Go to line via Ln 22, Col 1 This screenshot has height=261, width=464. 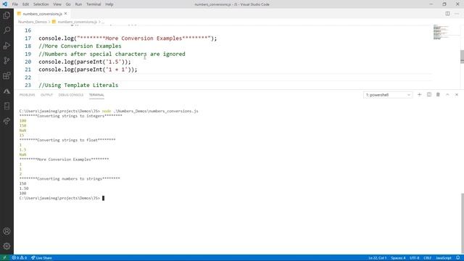click(x=377, y=258)
